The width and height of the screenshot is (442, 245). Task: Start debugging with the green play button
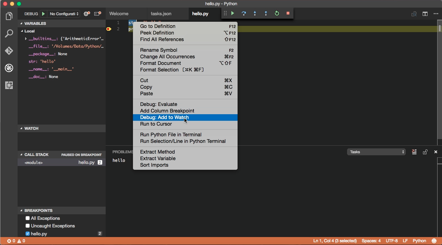pyautogui.click(x=43, y=14)
